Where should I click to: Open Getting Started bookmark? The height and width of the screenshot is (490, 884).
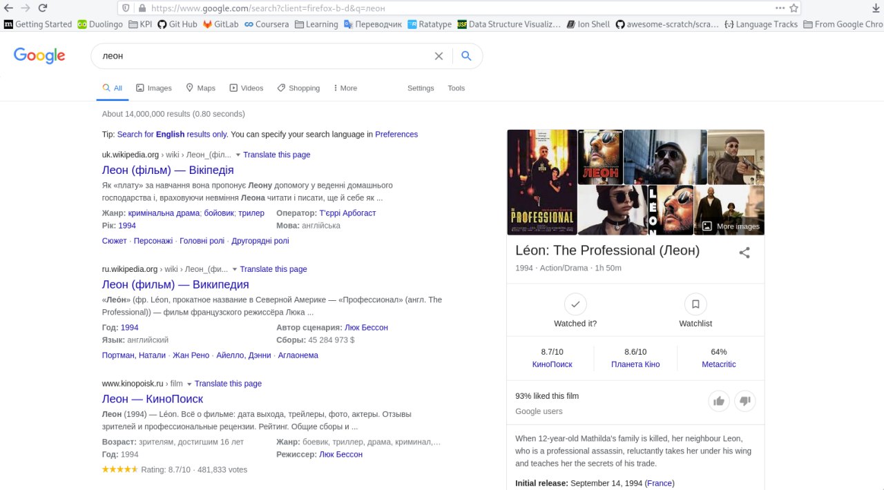coord(37,24)
